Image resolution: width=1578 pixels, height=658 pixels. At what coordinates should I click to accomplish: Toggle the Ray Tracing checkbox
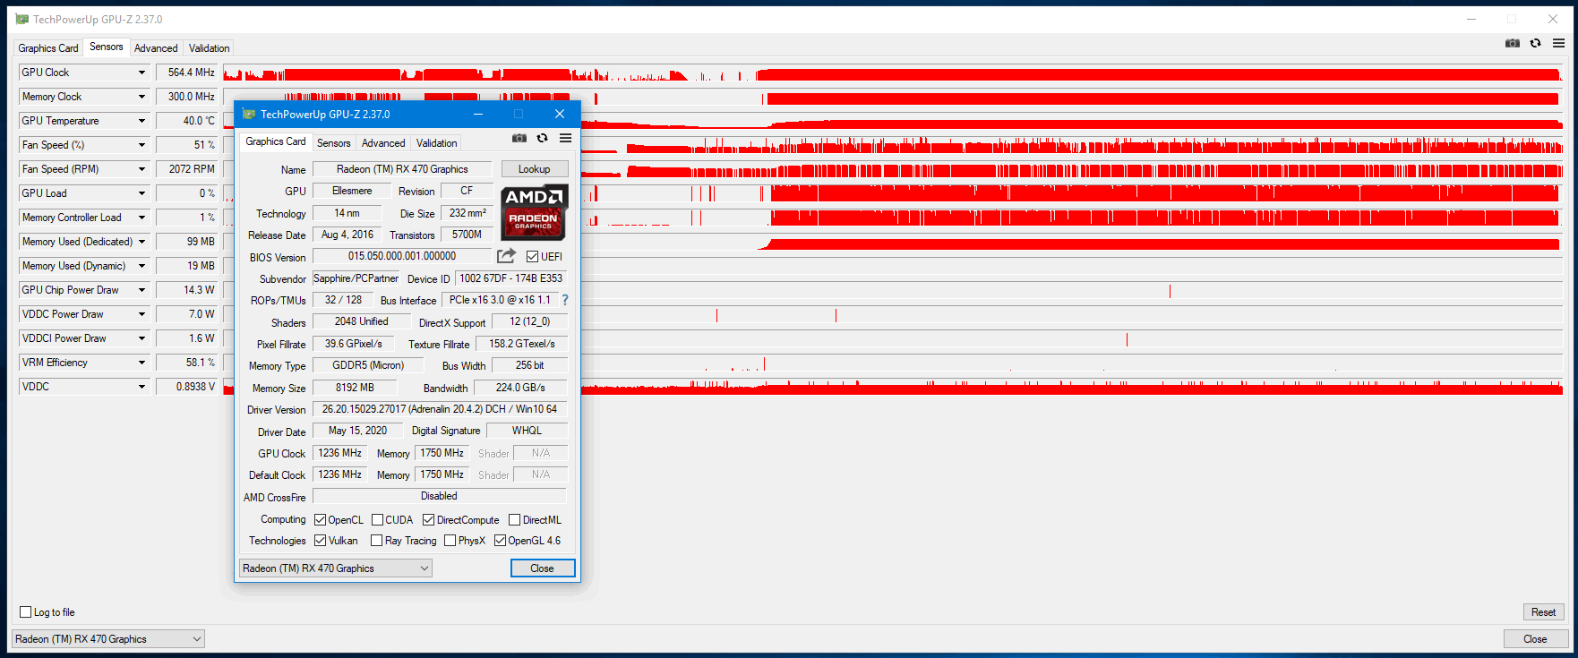pos(376,541)
